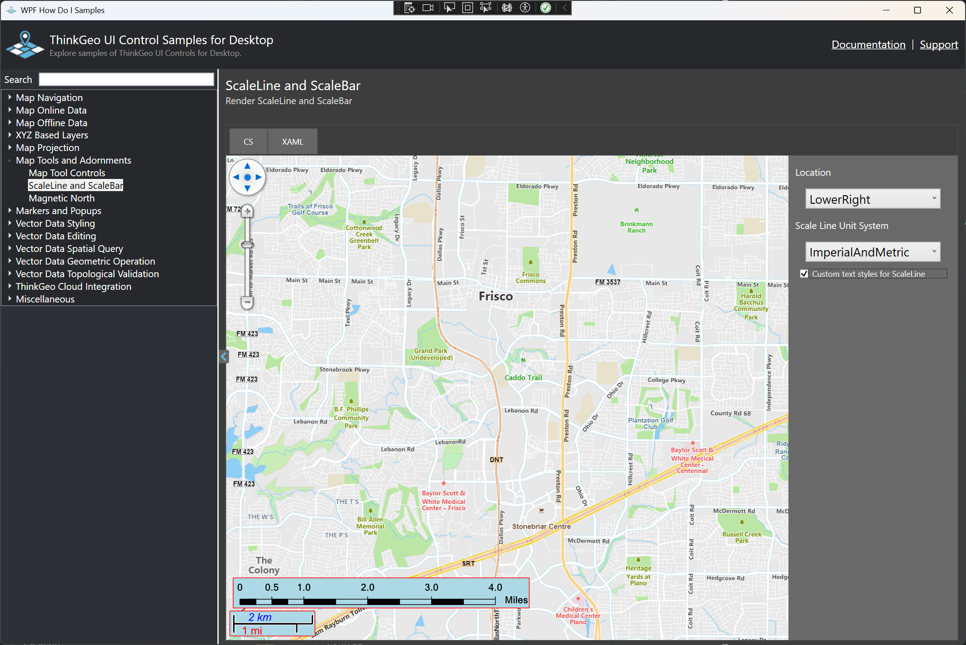
Task: Click the pan right arrow on map control
Action: 259,177
